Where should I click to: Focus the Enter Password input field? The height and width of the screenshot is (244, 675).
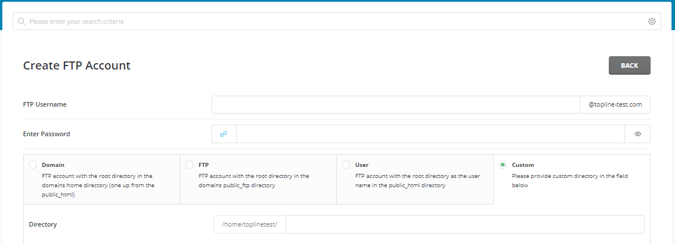430,134
